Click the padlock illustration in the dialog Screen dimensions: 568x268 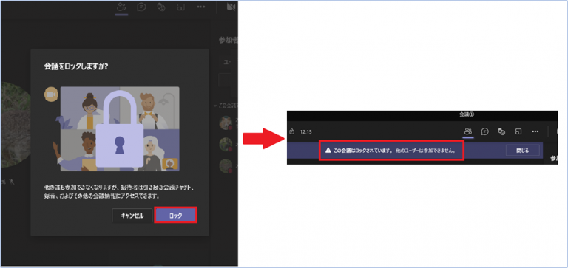click(120, 128)
